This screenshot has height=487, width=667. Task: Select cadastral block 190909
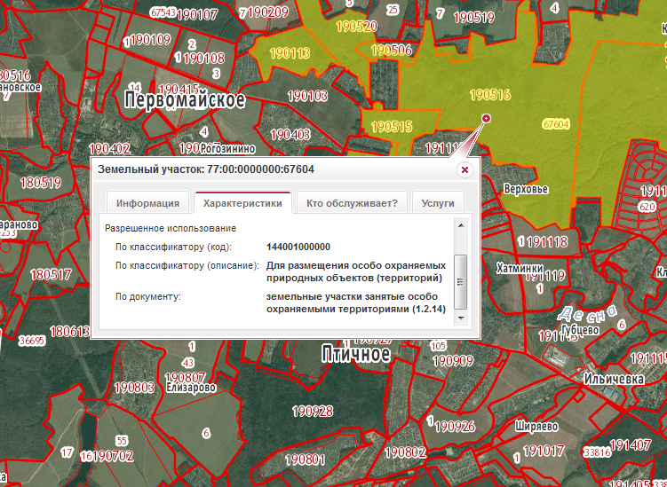[x=453, y=361]
